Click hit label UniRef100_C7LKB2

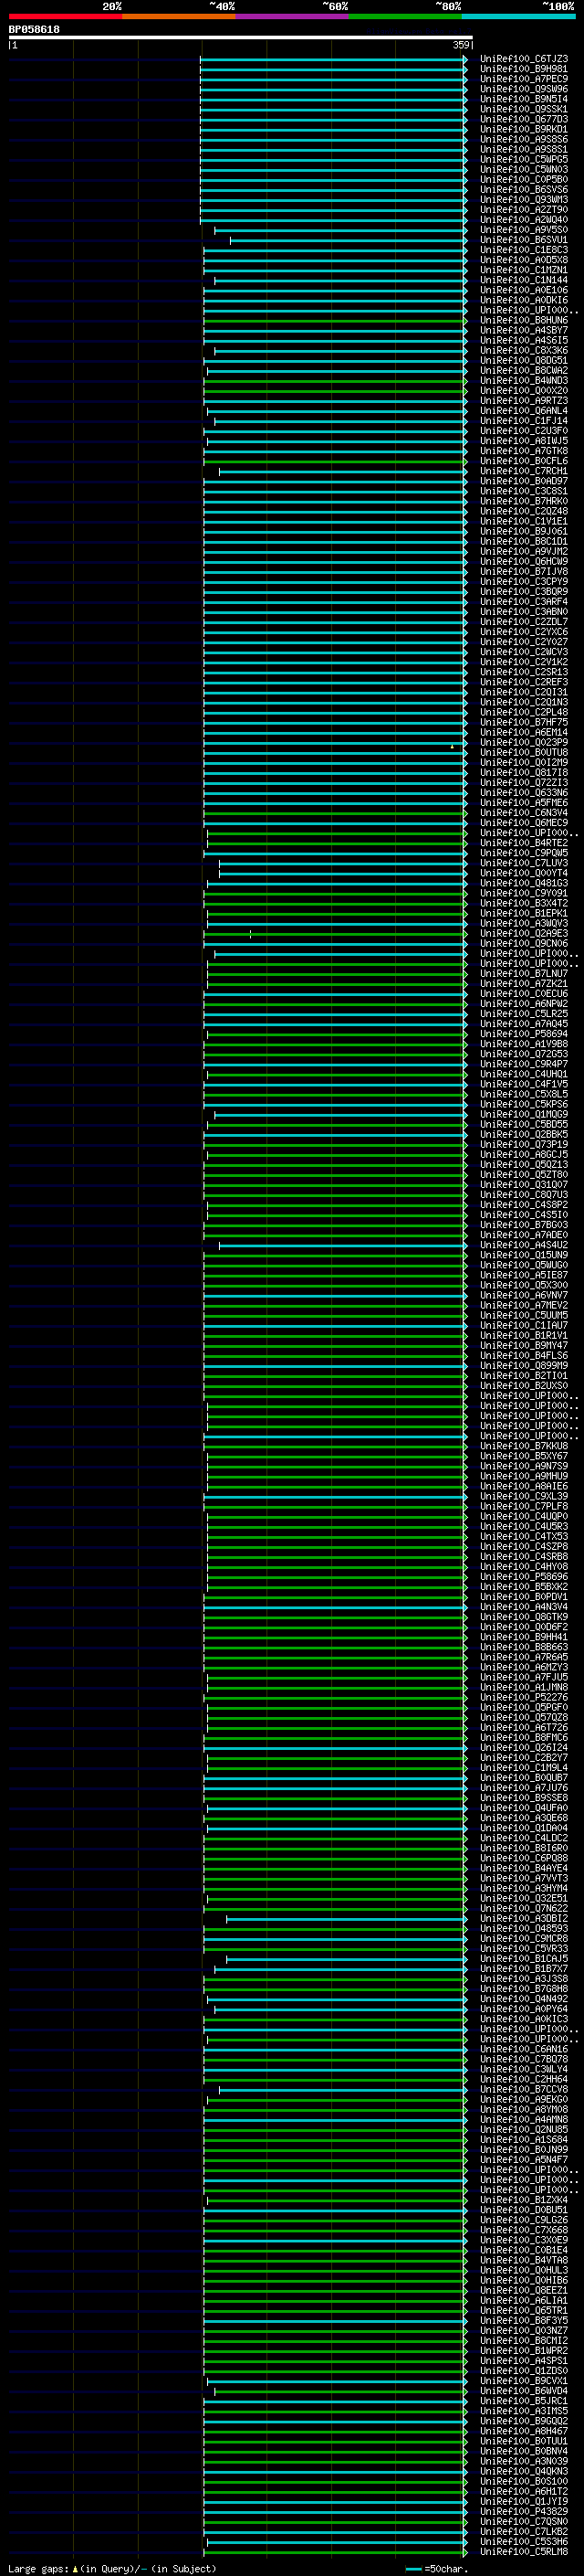(x=524, y=2531)
